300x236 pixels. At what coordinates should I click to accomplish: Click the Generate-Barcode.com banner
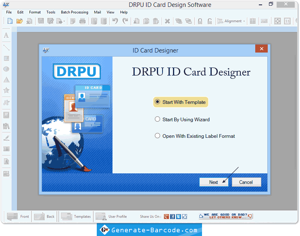click(x=149, y=230)
